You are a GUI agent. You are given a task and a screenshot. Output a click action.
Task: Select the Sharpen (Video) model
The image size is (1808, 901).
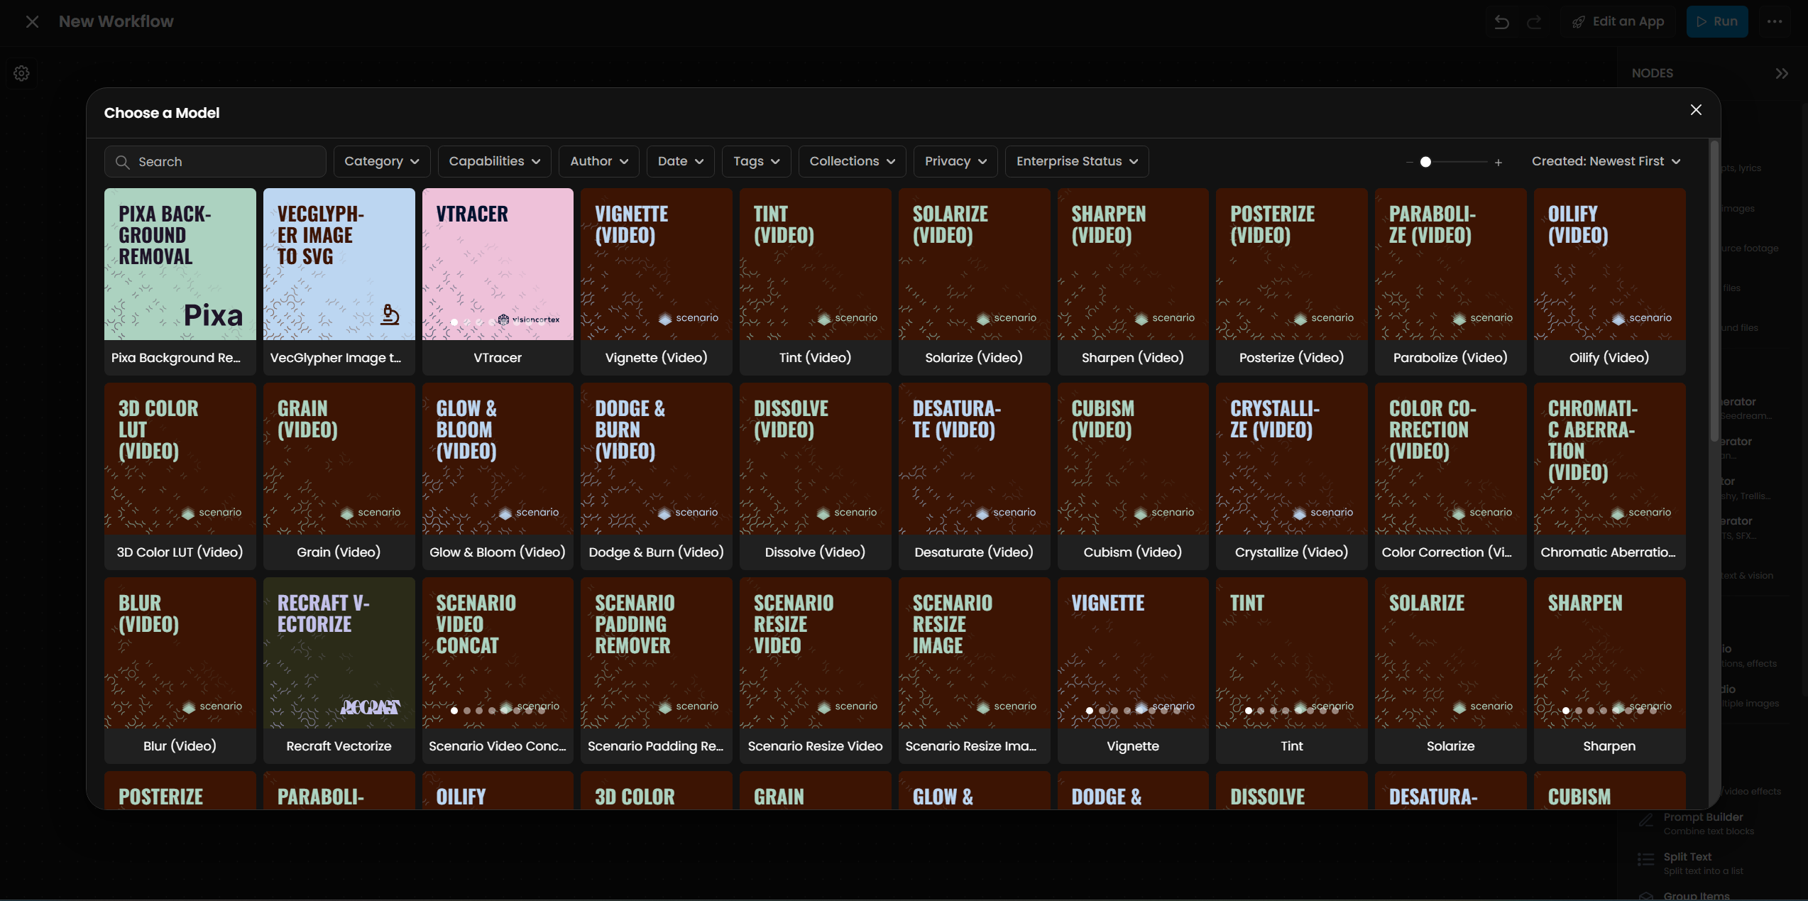pos(1133,282)
